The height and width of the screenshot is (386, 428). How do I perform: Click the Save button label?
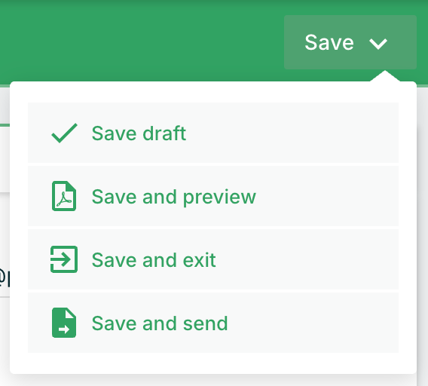329,42
